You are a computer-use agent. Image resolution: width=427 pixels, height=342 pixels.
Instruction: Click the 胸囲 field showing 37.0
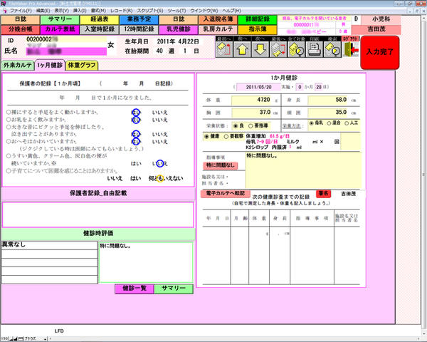coord(251,113)
